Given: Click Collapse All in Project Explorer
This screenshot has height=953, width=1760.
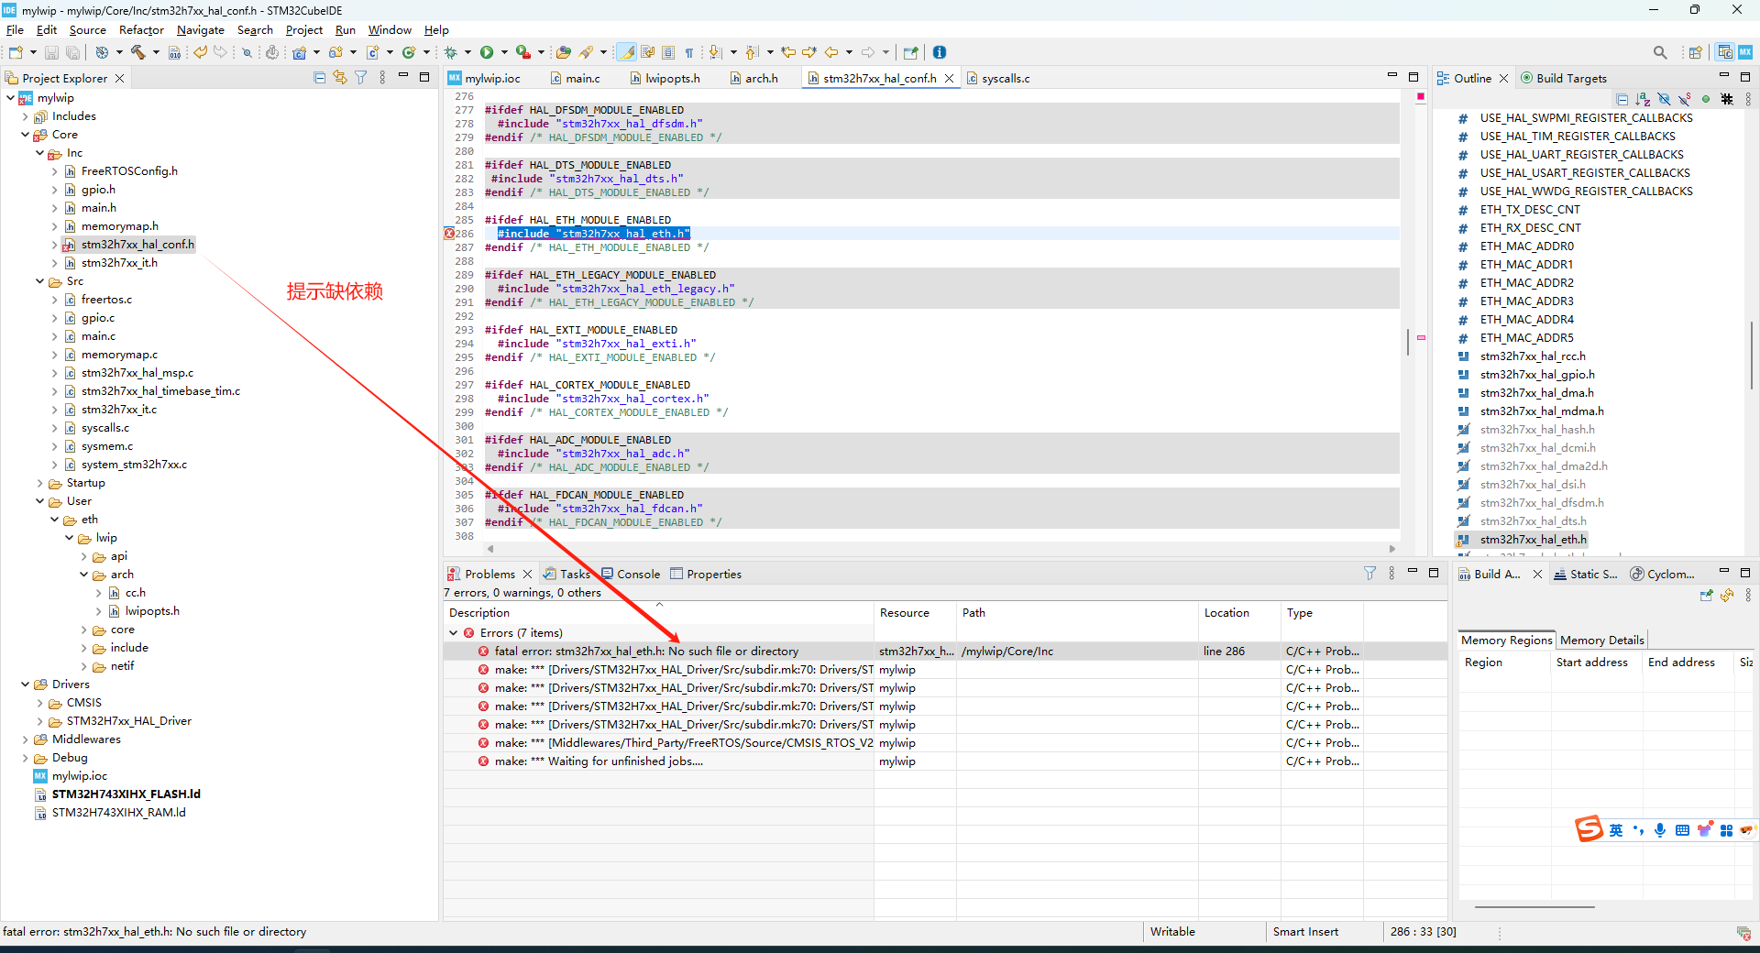Looking at the screenshot, I should tap(319, 78).
